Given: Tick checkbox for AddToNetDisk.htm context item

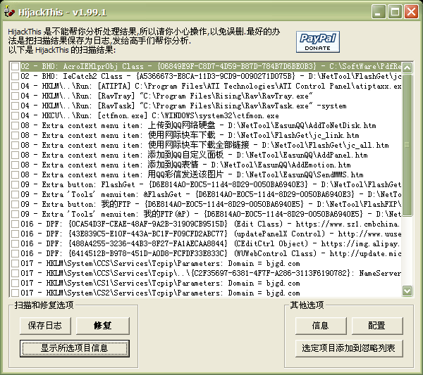Looking at the screenshot, I should (x=15, y=125).
